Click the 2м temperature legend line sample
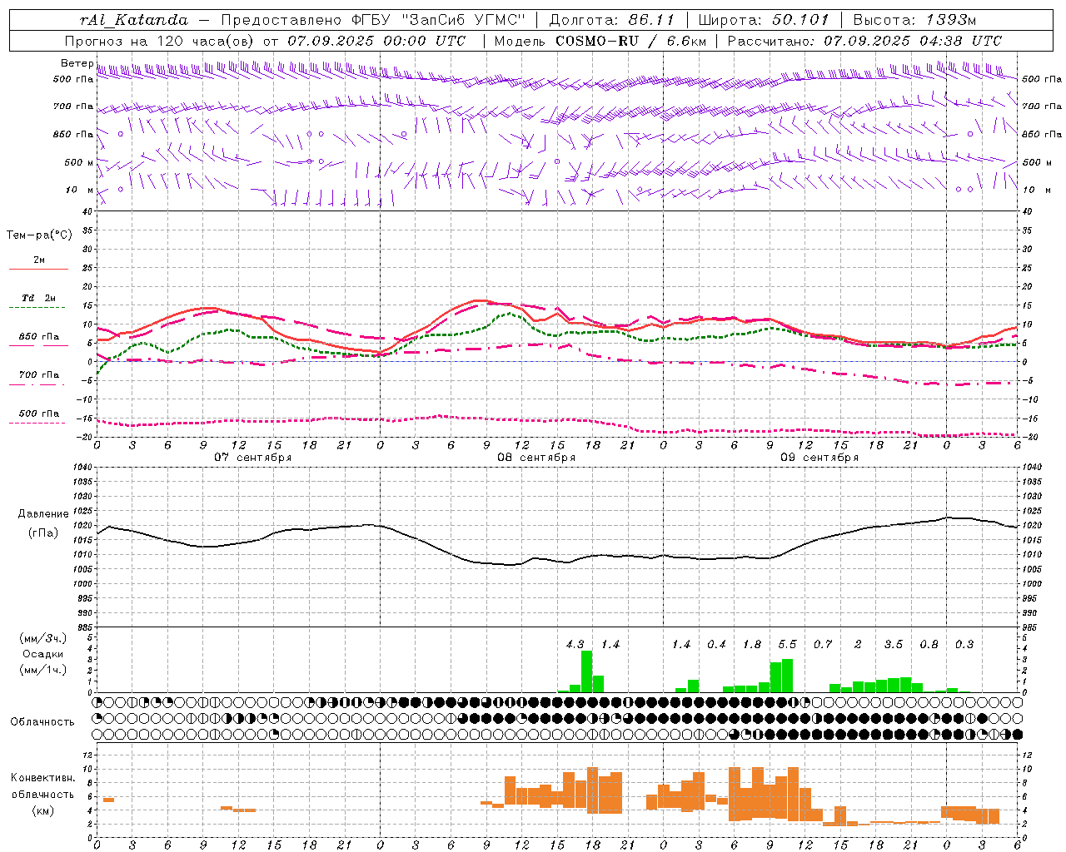This screenshot has height=852, width=1066. (38, 270)
